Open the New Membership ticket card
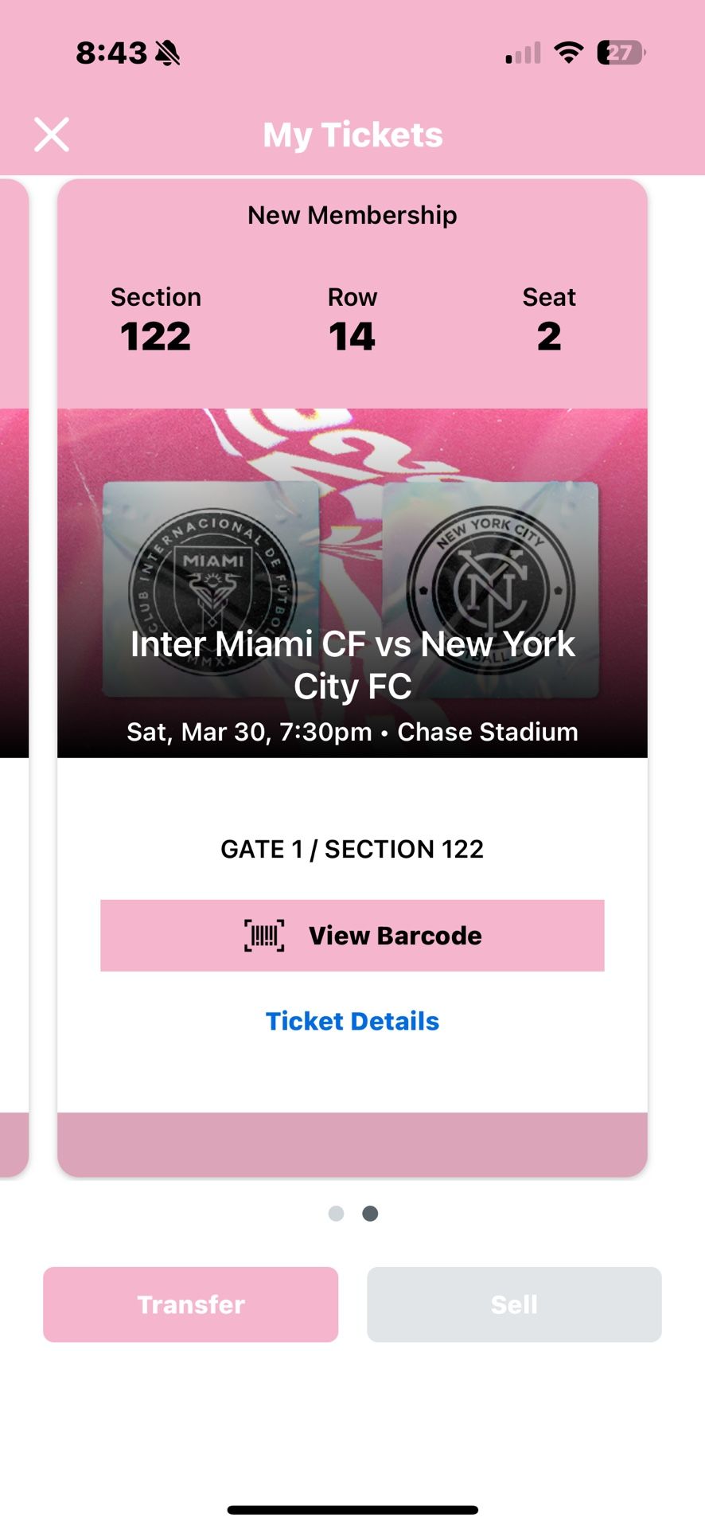Image resolution: width=705 pixels, height=1529 pixels. click(x=352, y=213)
